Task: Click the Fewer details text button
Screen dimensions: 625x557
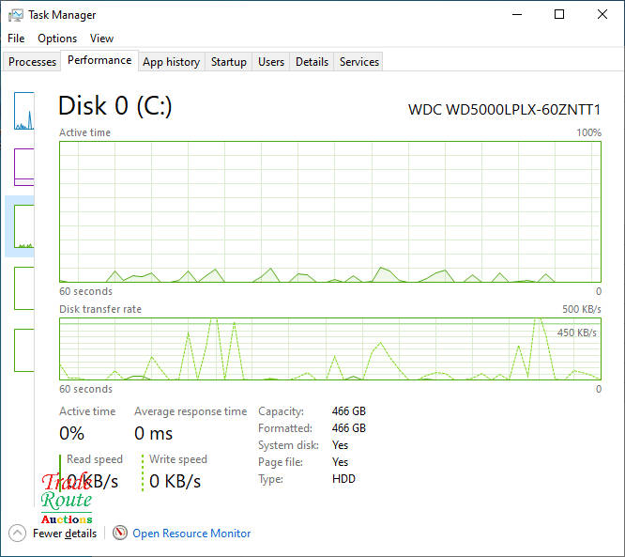Action: [x=64, y=533]
